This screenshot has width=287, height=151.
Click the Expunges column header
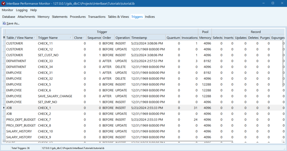278,38
